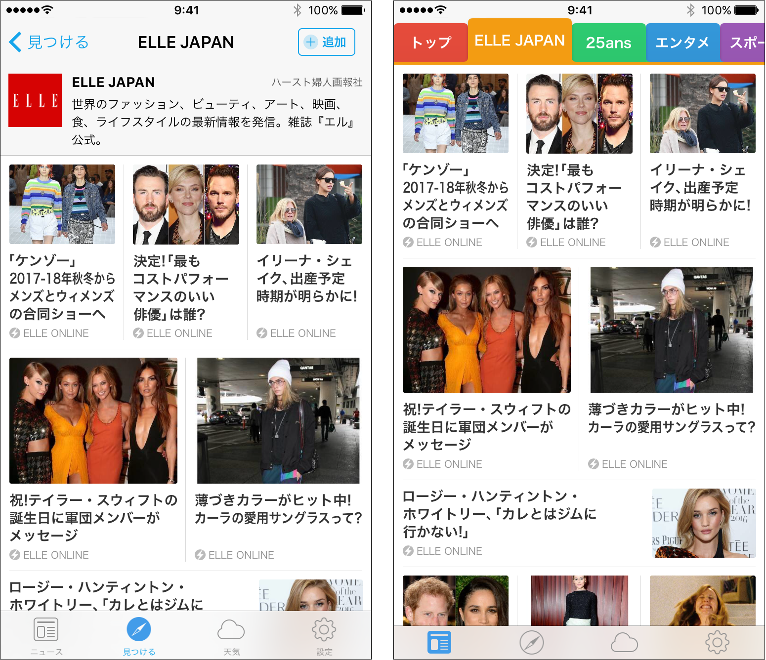Open the ケンゾー runway thumbnail in left phone

[x=62, y=205]
